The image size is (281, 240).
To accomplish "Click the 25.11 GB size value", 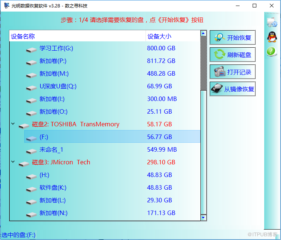I will 159,111.
